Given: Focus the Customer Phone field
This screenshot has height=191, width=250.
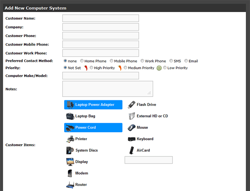Looking at the screenshot, I should click(101, 36).
